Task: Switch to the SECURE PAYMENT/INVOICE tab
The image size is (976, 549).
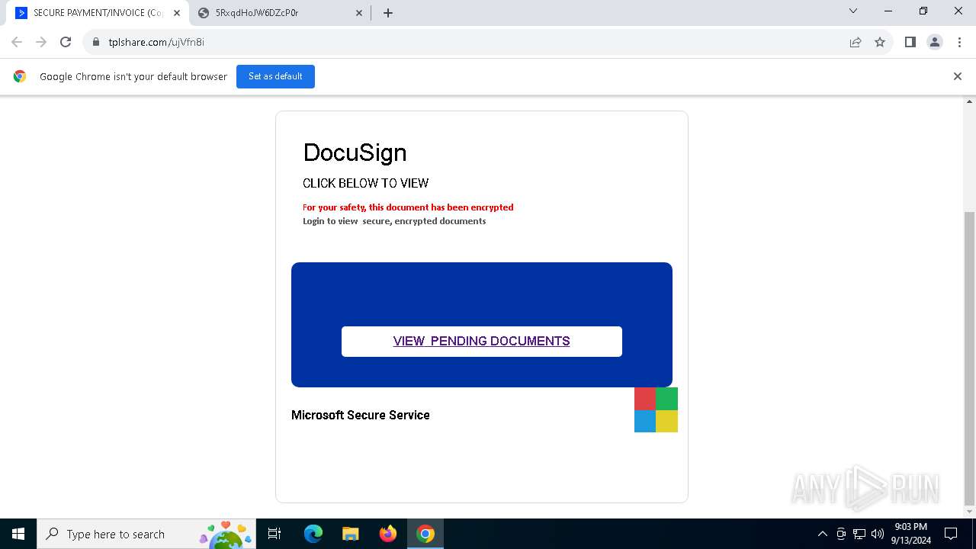Action: [x=98, y=13]
